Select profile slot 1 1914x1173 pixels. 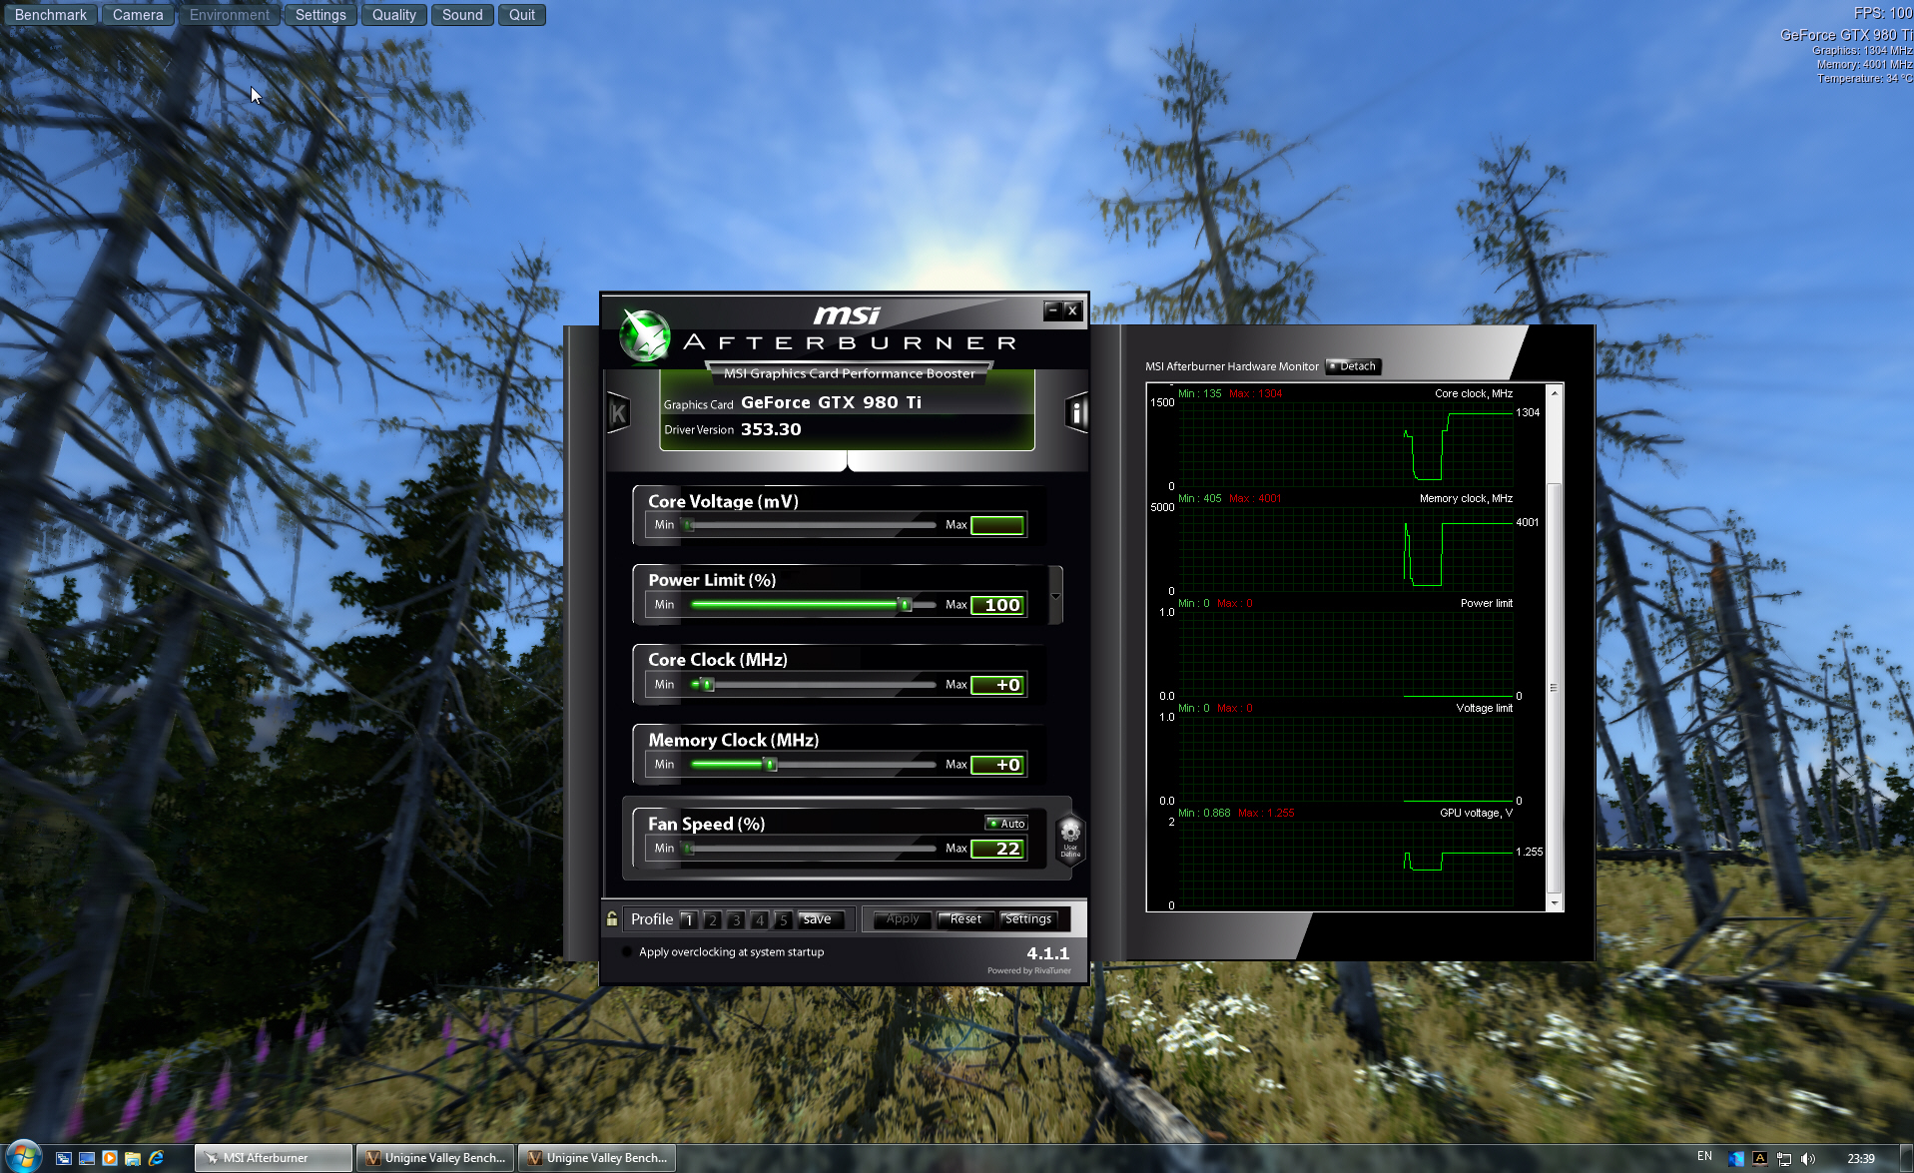coord(688,919)
